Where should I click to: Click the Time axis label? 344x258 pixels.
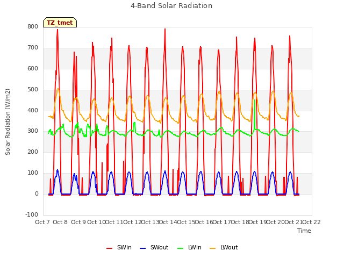coord(304,231)
